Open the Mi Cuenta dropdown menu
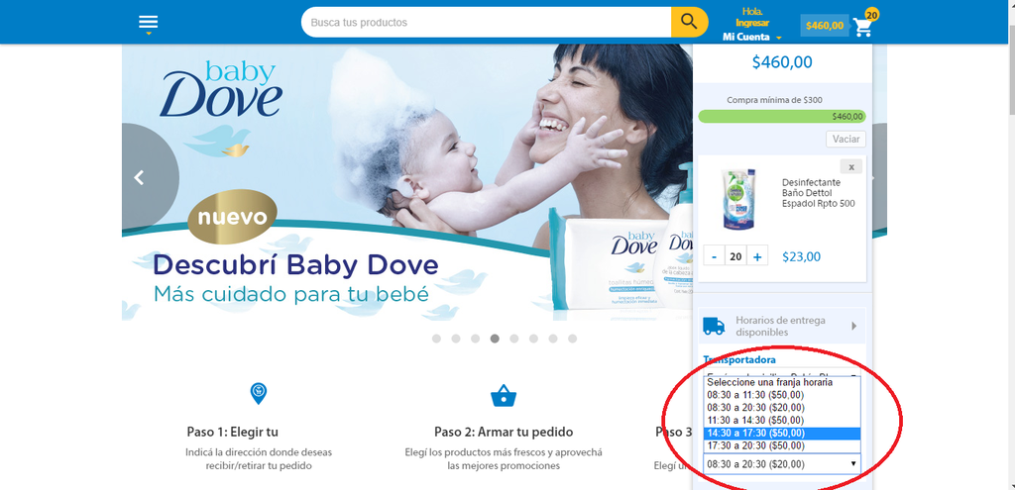The image size is (1015, 490). tap(751, 37)
